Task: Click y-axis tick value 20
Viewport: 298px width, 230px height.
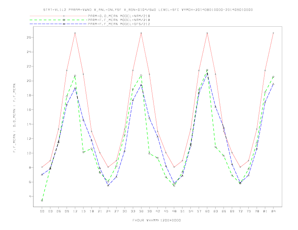Action: pos(29,81)
